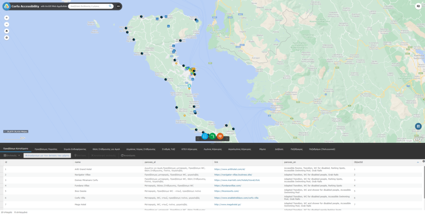Zoom out of the map

(x=7, y=24)
